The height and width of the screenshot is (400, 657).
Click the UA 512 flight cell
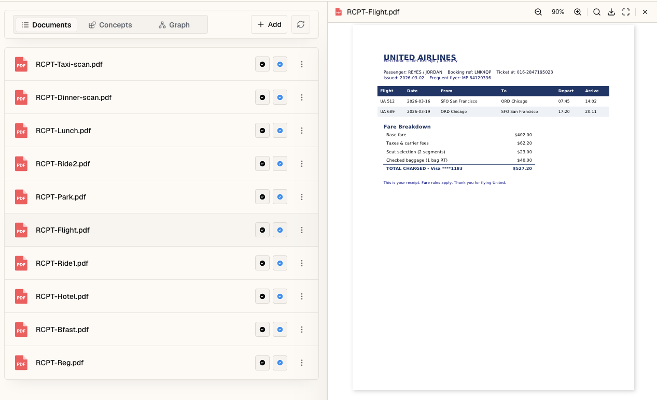(387, 102)
